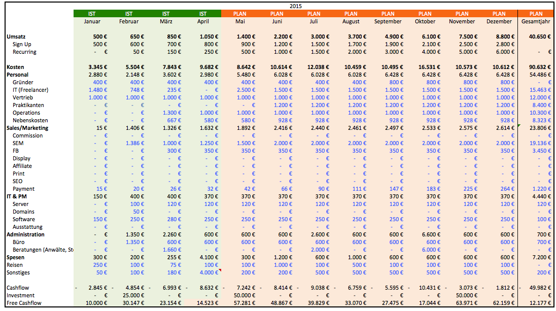Click the Sales/Marketing row label
Viewport: 556px width, 311px height.
pyautogui.click(x=27, y=128)
